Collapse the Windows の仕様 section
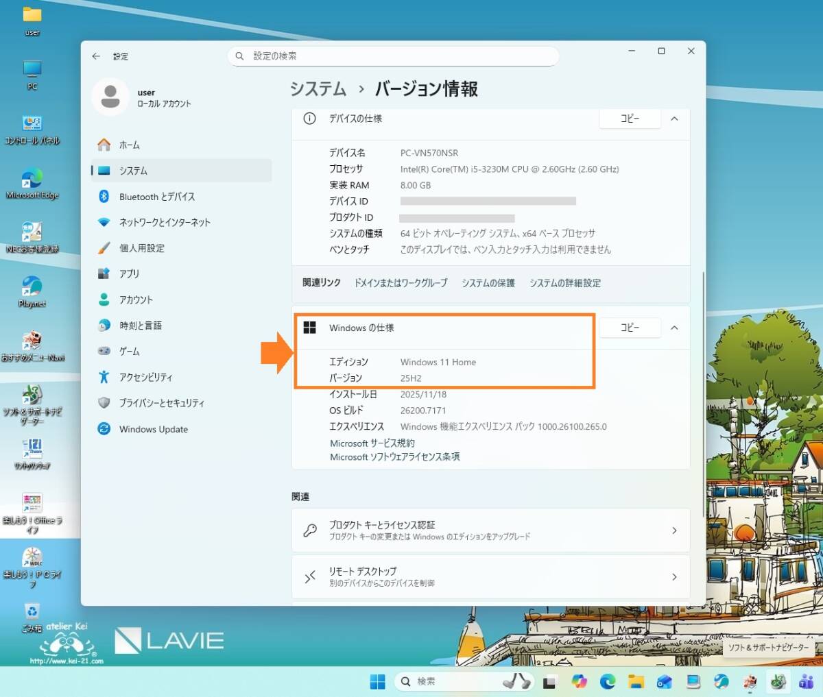Screen dimensions: 823x697 (674, 328)
